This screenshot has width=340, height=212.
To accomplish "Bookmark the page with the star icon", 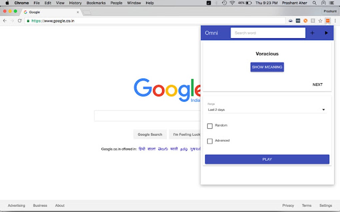I will pos(320,21).
